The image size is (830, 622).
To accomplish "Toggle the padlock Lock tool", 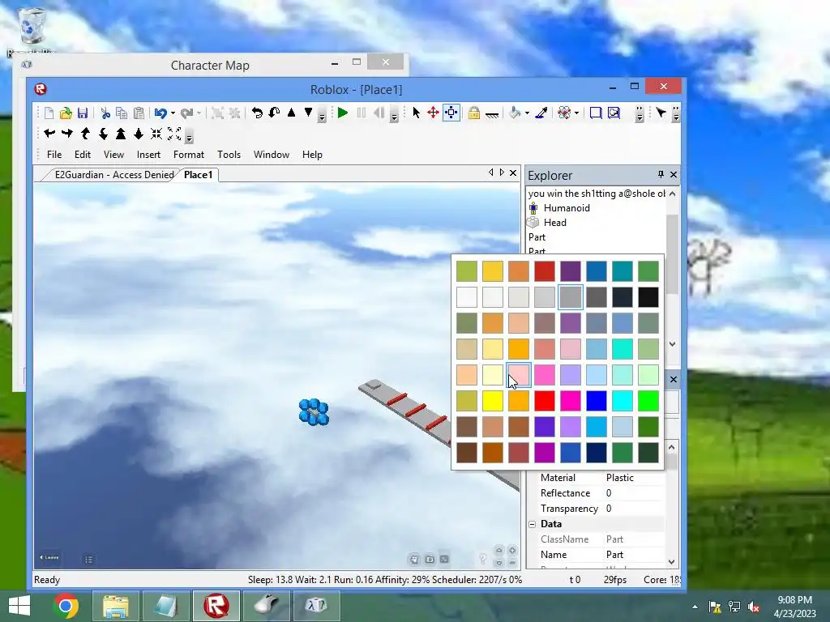I will coord(473,113).
